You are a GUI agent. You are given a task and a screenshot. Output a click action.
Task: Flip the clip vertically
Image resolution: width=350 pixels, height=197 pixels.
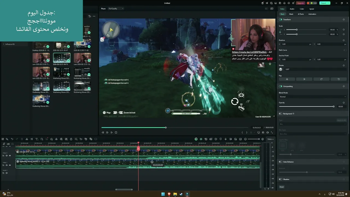coord(304,79)
